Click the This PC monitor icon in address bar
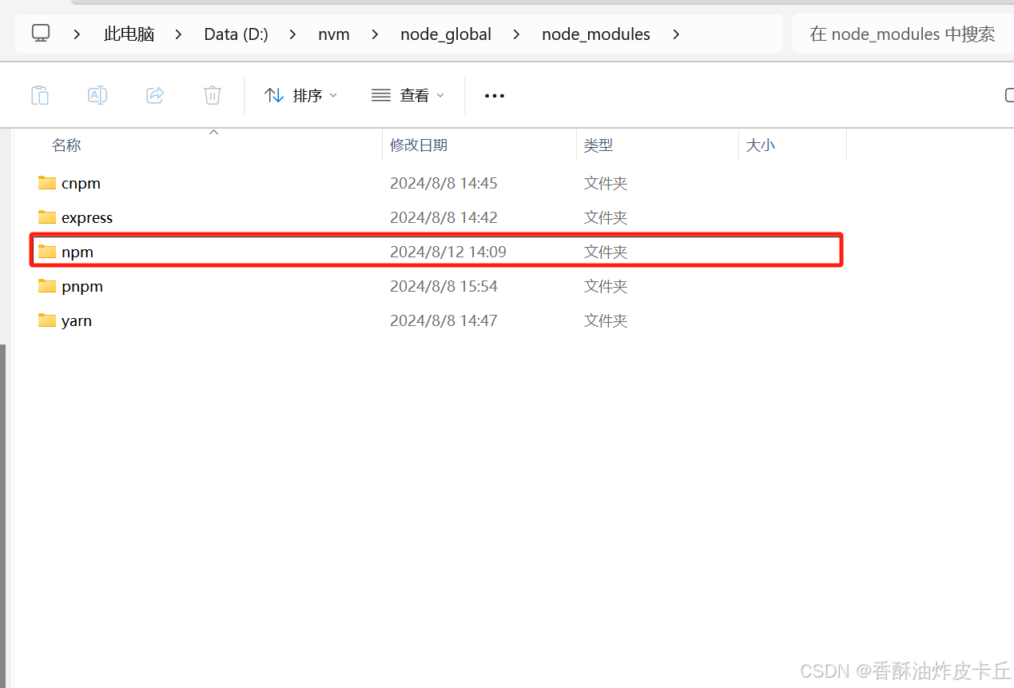Image resolution: width=1014 pixels, height=688 pixels. click(41, 33)
